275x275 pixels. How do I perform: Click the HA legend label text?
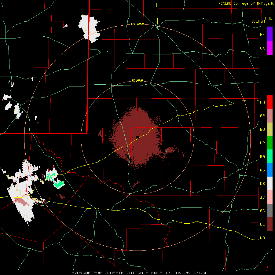click(262, 102)
